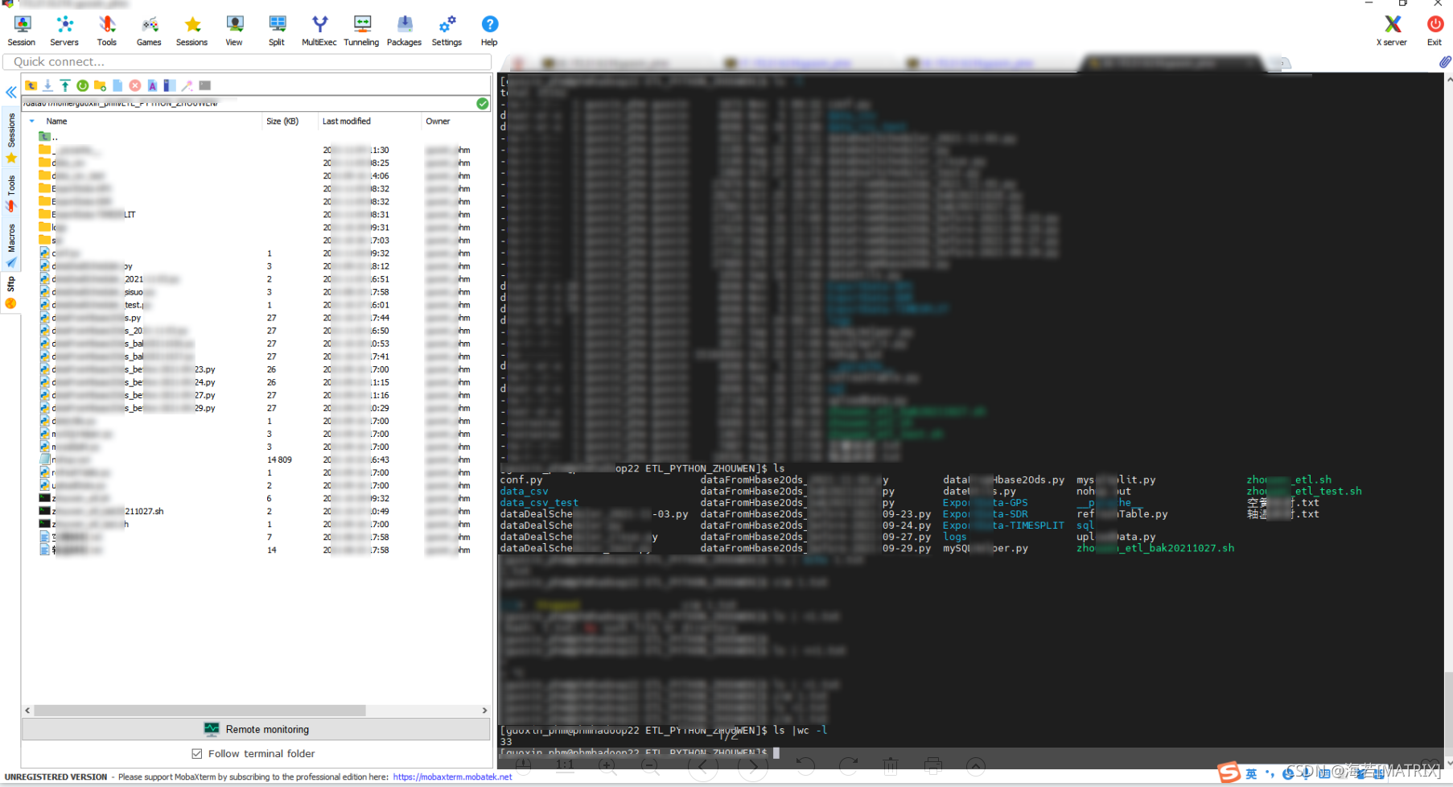Click the Split toolbar button

click(x=277, y=31)
